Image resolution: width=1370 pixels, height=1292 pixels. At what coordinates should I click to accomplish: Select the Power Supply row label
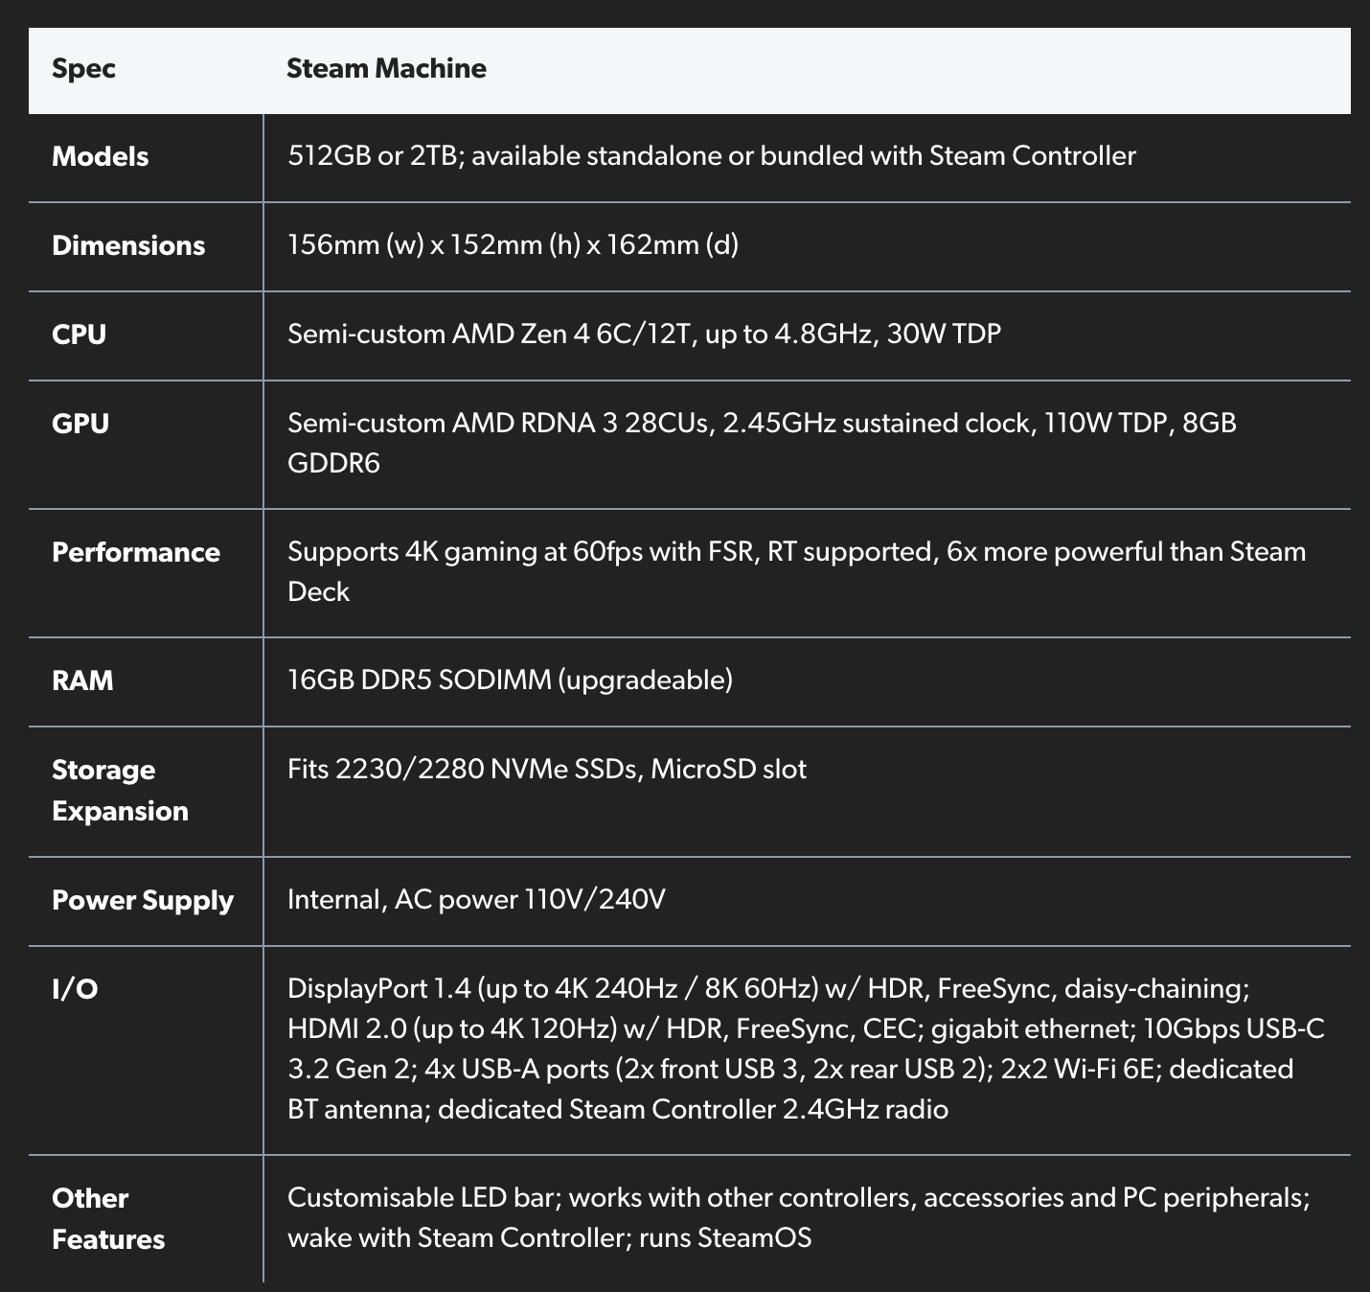point(143,900)
